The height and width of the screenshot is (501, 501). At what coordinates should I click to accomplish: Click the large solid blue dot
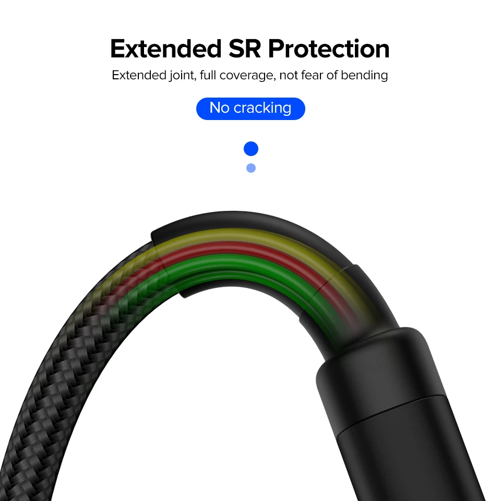click(251, 149)
